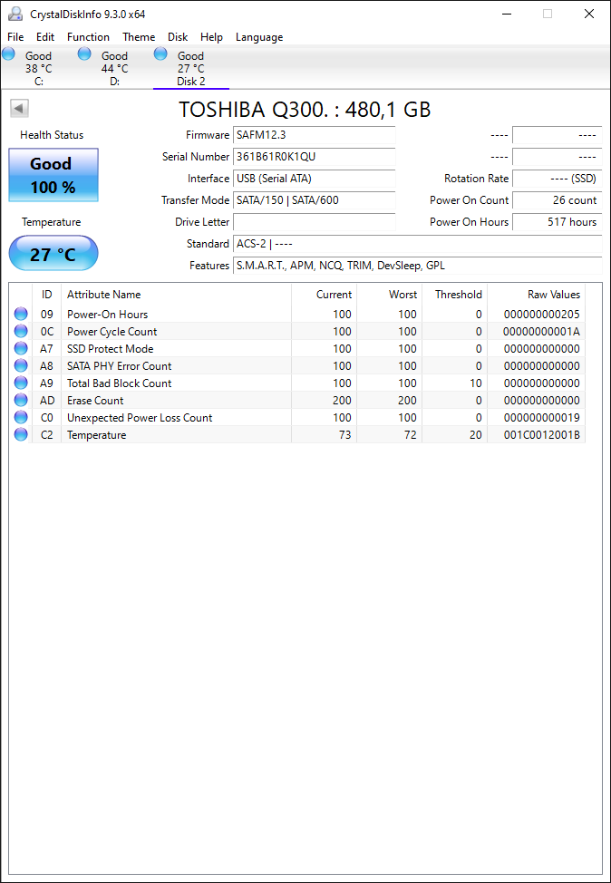Switch to the D: drive tab
Image resolution: width=611 pixels, height=883 pixels.
coord(114,68)
